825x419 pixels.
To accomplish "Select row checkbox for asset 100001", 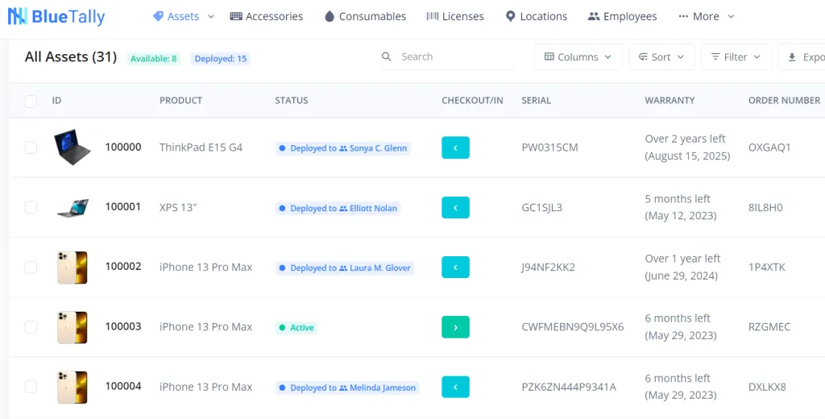I will (x=31, y=207).
